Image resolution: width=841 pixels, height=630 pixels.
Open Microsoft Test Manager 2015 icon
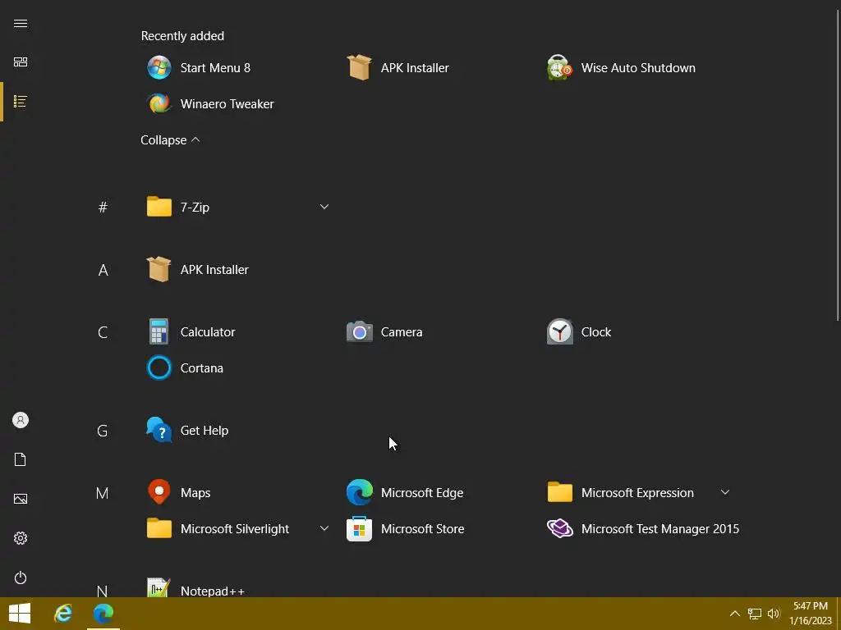tap(559, 528)
